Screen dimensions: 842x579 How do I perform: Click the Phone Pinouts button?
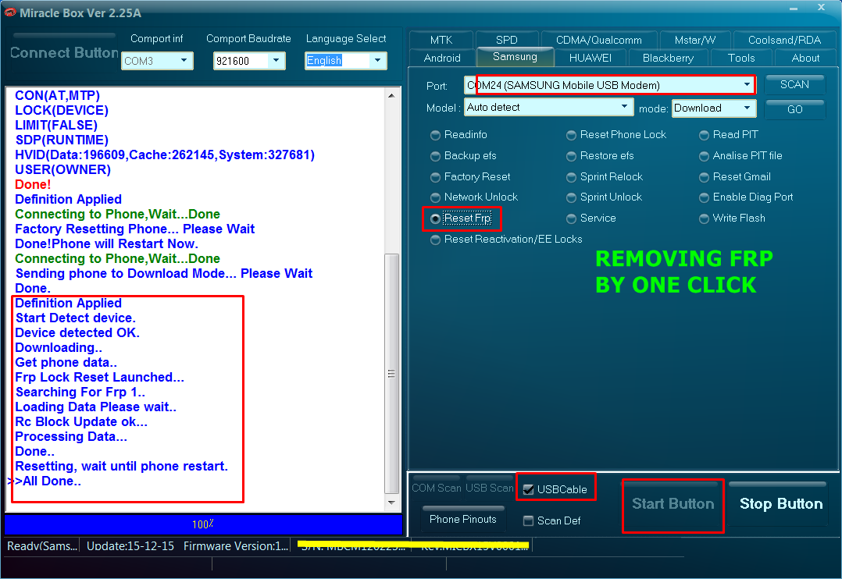[463, 519]
